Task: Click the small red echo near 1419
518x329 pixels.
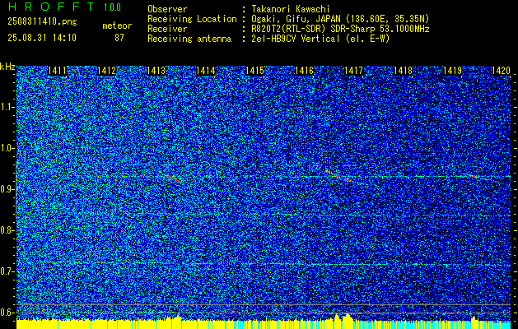Action: [x=474, y=177]
